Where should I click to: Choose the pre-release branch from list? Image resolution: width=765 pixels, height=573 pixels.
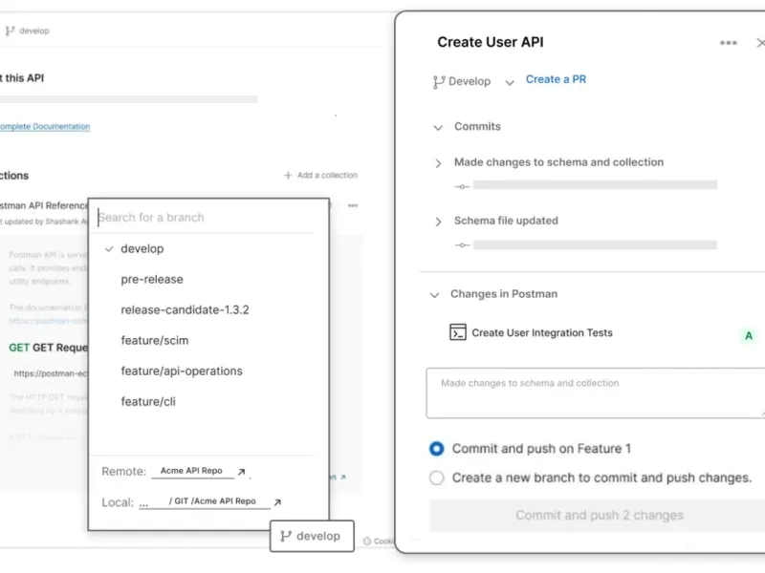[x=152, y=280]
